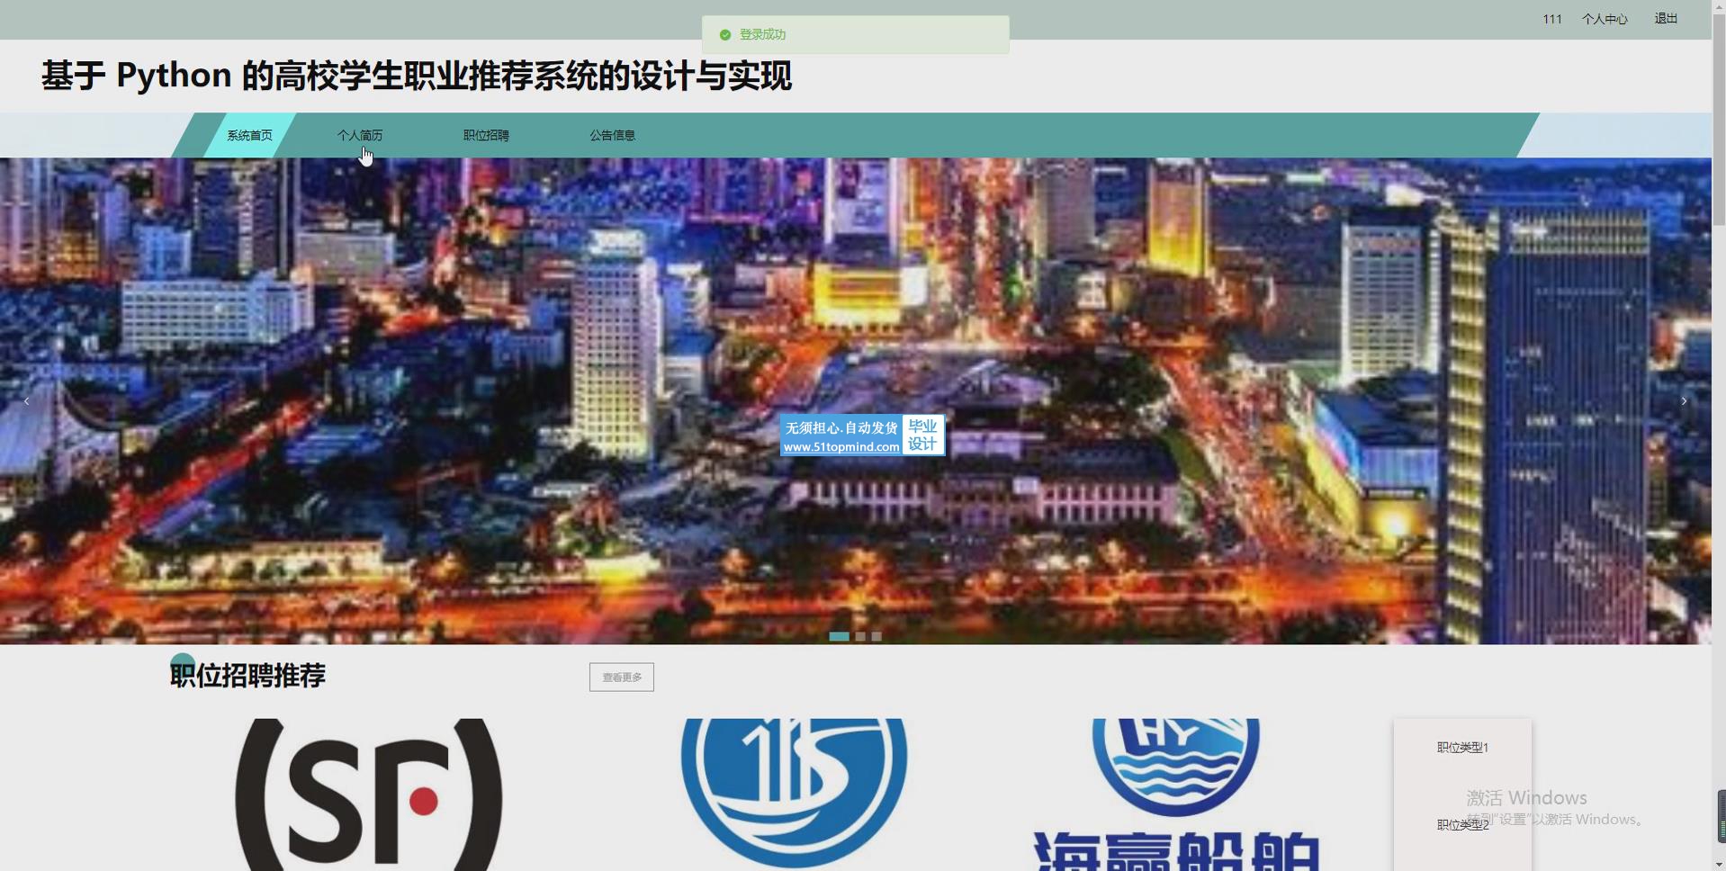This screenshot has height=871, width=1726.
Task: Open the 系统首页 navigation tab
Action: (x=249, y=136)
